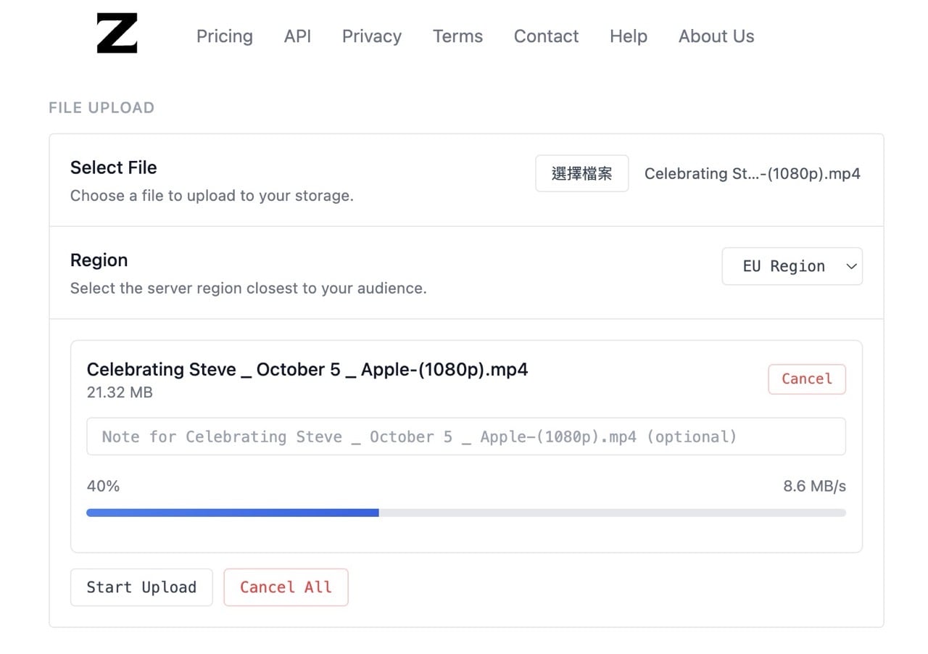
Task: Open the Pricing page
Action: [224, 36]
